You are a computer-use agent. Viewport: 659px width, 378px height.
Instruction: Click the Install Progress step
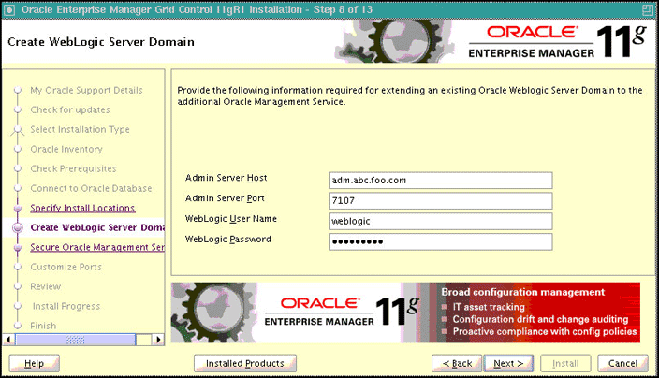point(66,306)
